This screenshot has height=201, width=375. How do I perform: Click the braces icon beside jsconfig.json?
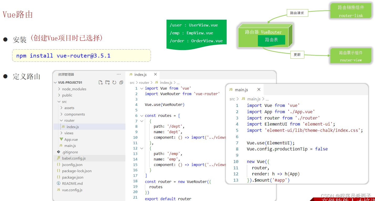coord(59,165)
